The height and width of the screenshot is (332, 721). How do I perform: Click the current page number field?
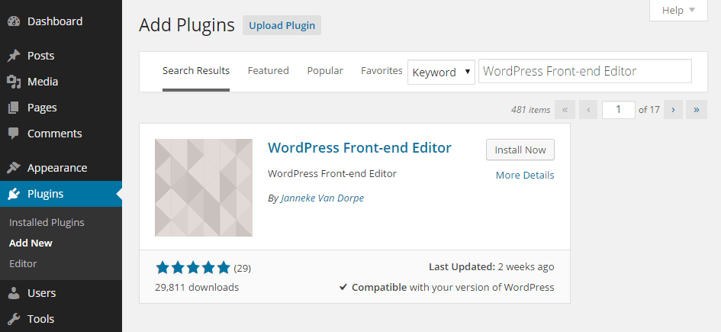(x=619, y=110)
